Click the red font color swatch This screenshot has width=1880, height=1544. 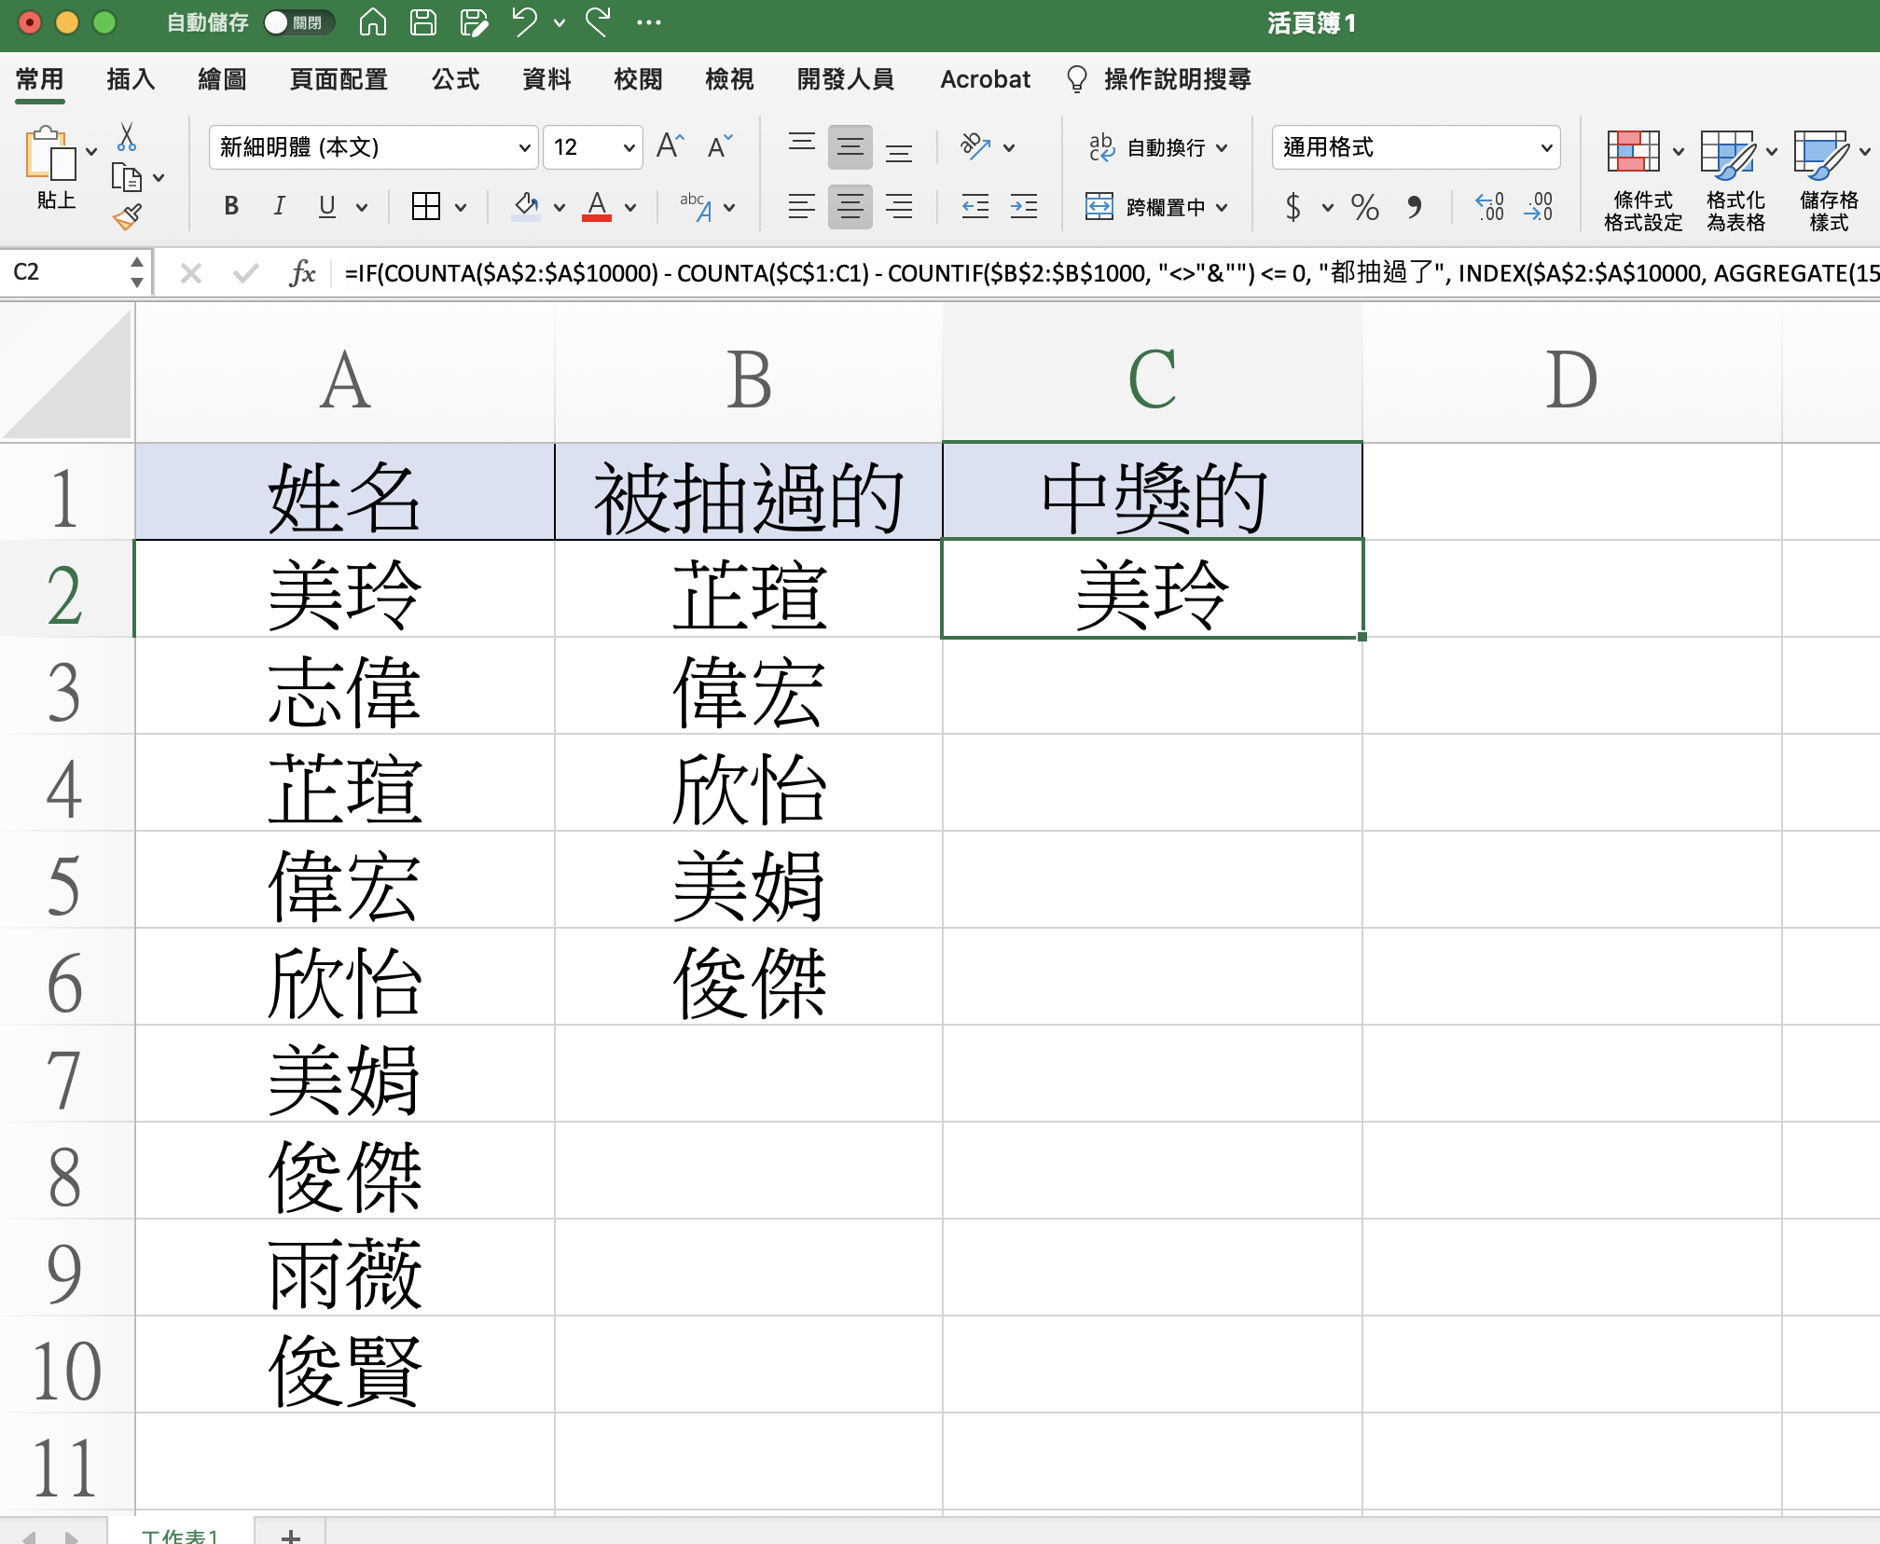(x=597, y=206)
